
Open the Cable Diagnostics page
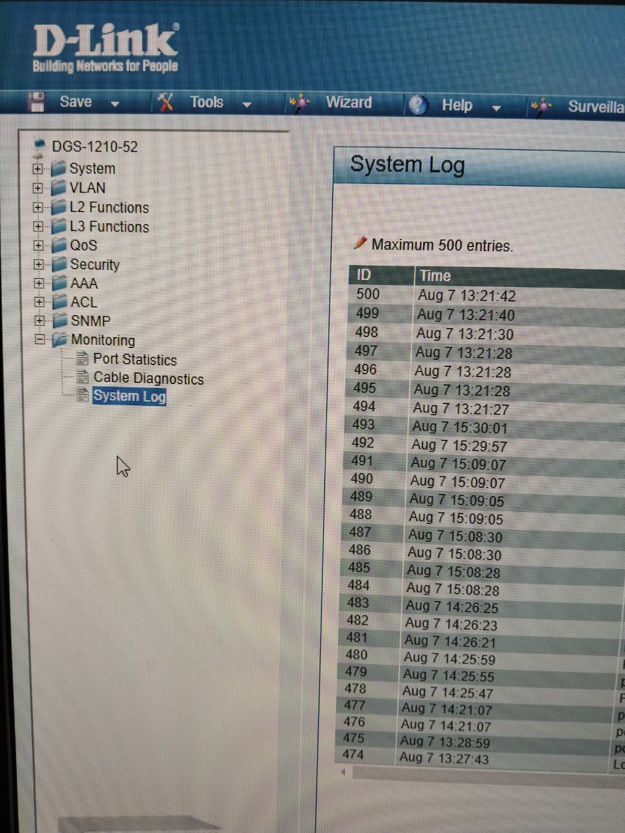(148, 378)
